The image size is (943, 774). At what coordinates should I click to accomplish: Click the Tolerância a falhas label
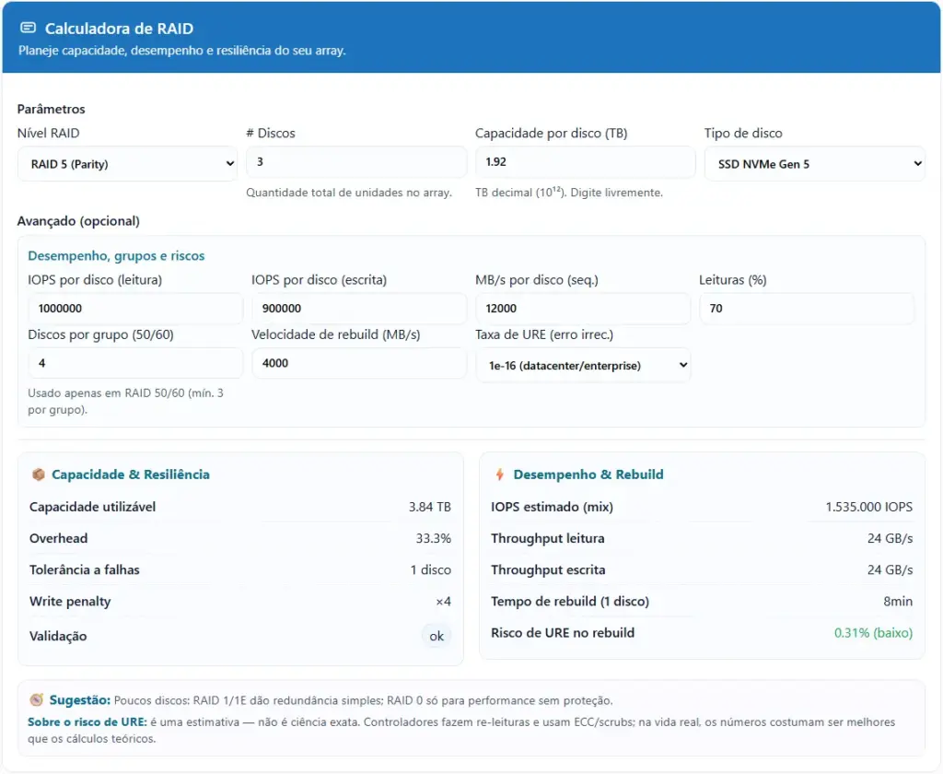(84, 569)
